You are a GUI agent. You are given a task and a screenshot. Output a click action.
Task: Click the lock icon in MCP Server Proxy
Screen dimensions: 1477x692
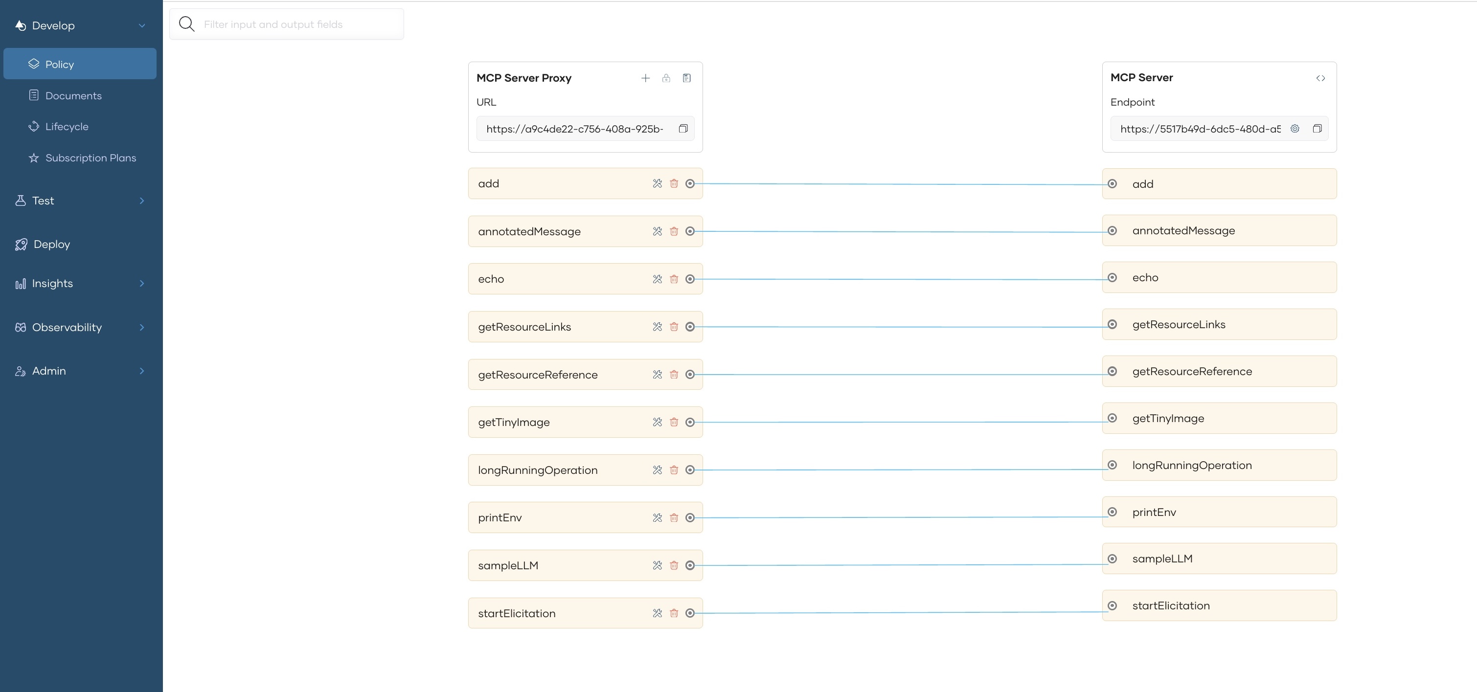[666, 78]
